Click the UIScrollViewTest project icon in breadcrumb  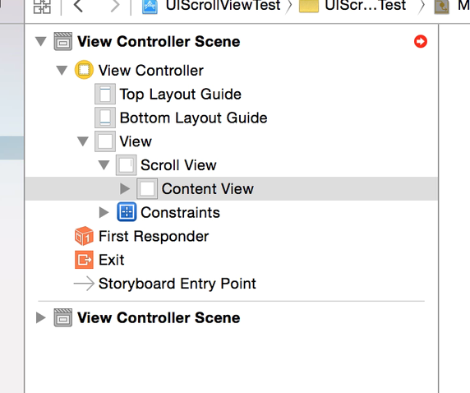pyautogui.click(x=150, y=7)
